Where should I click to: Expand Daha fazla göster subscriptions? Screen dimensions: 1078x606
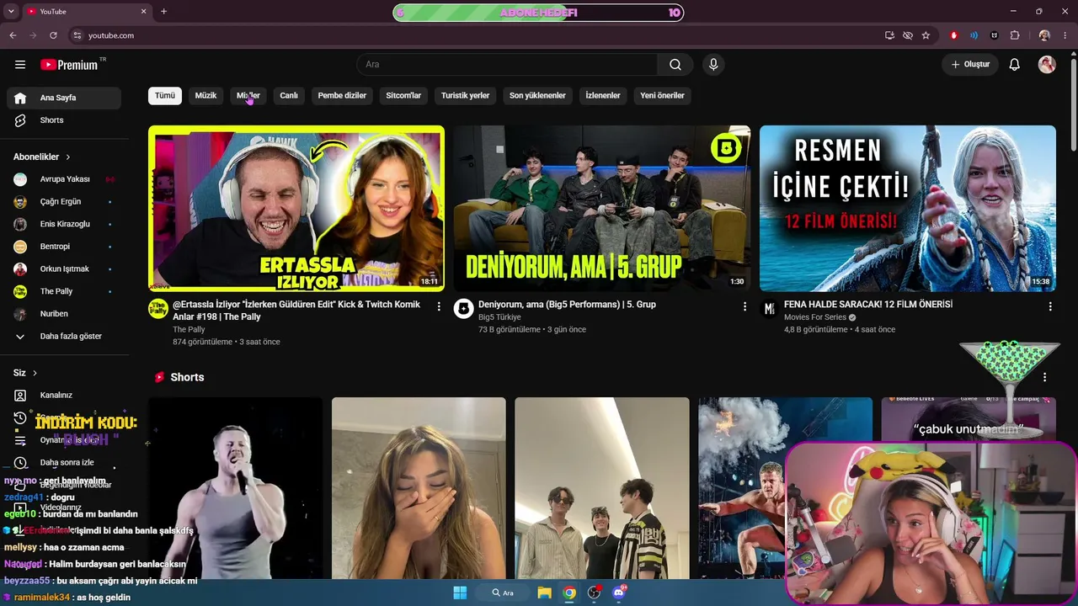(64, 337)
